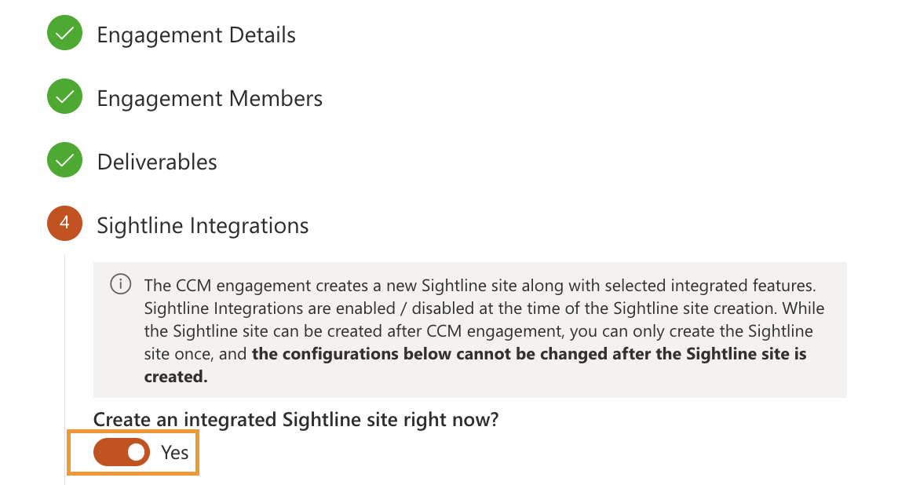Click the completion checkmark beside Engagement Details

[64, 33]
